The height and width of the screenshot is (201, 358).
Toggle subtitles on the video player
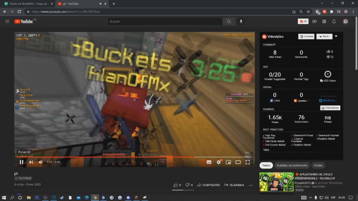(x=209, y=162)
